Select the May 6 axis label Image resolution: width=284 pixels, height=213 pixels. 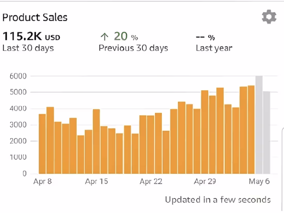[259, 181]
